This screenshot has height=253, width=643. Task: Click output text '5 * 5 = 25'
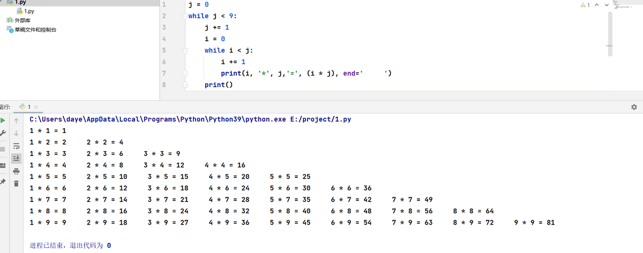(x=290, y=176)
